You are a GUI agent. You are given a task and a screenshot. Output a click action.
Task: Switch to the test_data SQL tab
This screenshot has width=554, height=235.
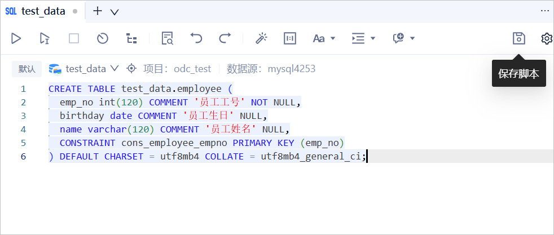point(43,11)
